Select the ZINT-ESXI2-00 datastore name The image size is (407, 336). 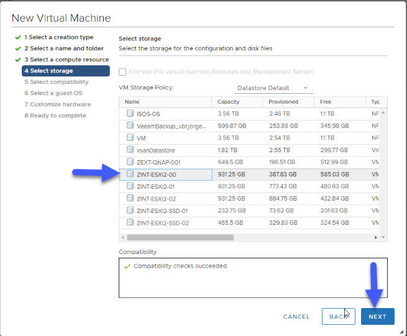point(156,175)
